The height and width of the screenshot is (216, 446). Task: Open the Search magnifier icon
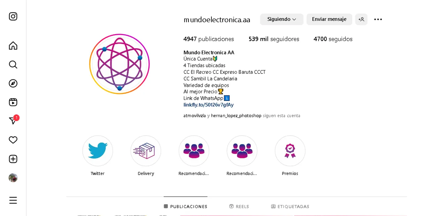click(13, 64)
